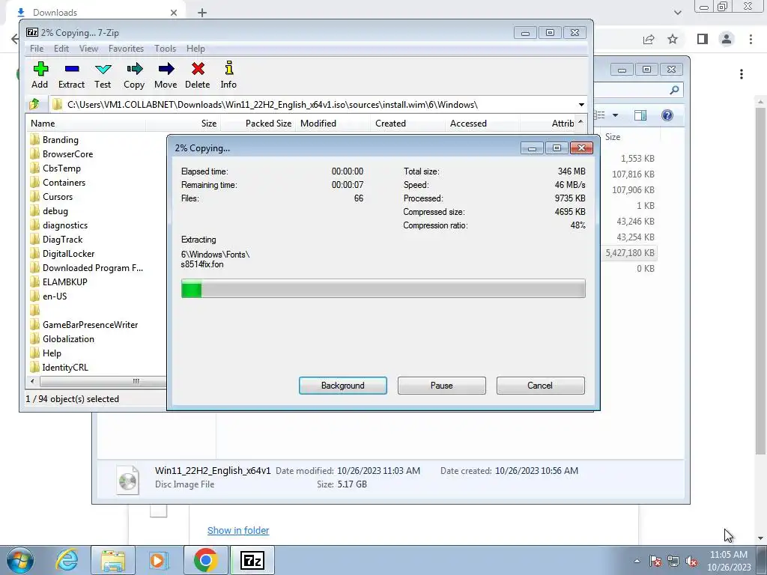Click the Move toolbar icon
The width and height of the screenshot is (767, 575).
click(166, 75)
